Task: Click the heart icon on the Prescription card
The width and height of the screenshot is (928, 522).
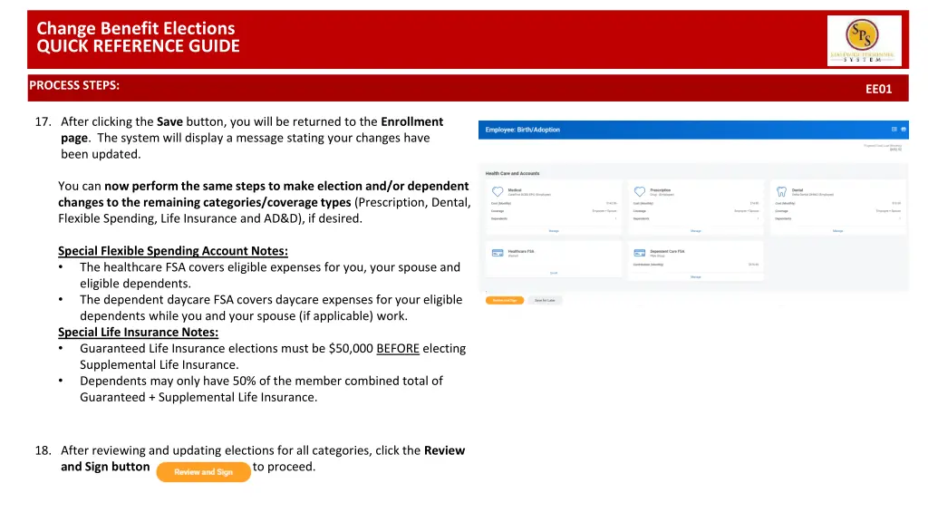Action: tap(640, 192)
